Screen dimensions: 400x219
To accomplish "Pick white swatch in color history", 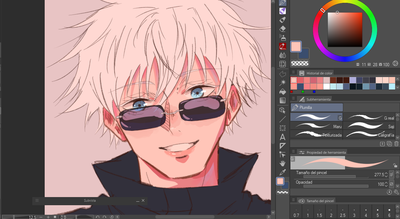I will pos(327,86).
